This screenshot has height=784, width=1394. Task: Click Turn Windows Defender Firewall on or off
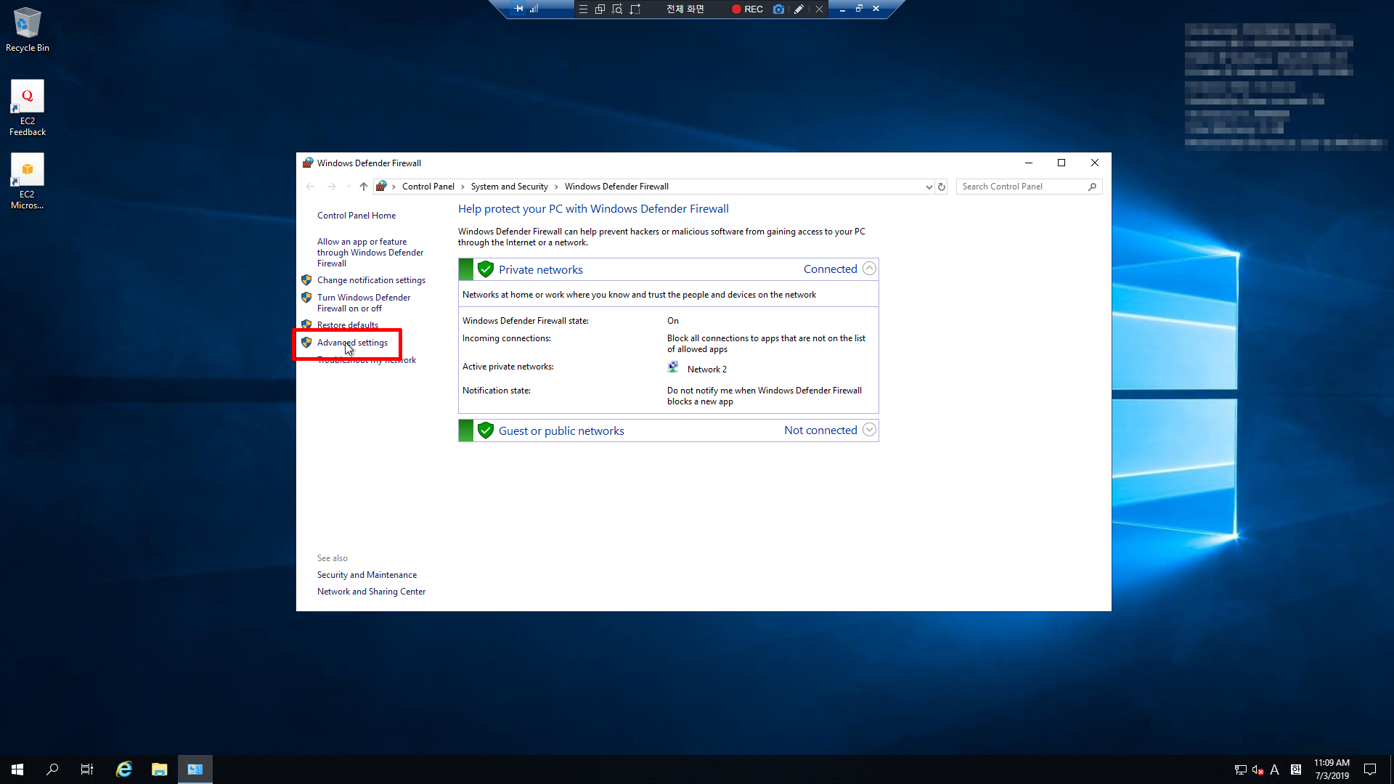click(363, 303)
